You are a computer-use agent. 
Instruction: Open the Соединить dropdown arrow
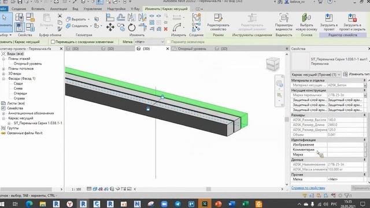91,26
